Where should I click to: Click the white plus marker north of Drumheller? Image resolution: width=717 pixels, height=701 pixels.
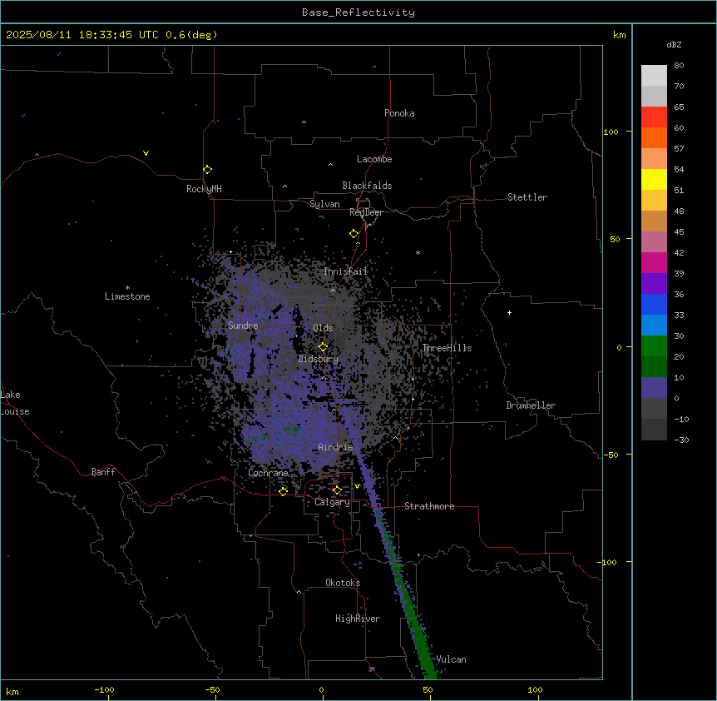pyautogui.click(x=509, y=312)
